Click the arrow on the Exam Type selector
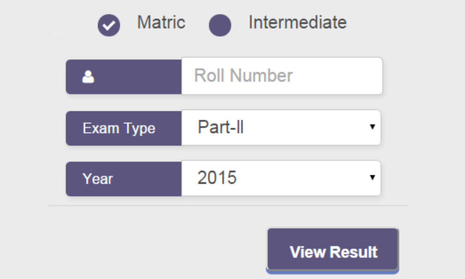465x279 pixels. click(372, 127)
